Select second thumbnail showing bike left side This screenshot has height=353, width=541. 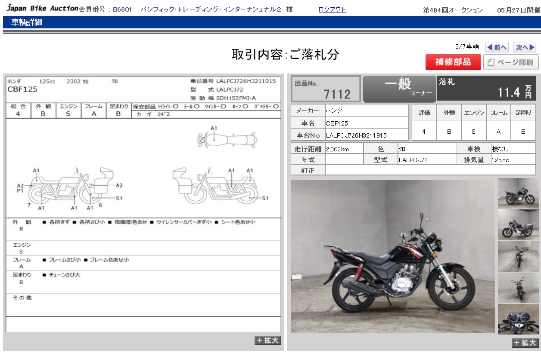click(x=518, y=224)
